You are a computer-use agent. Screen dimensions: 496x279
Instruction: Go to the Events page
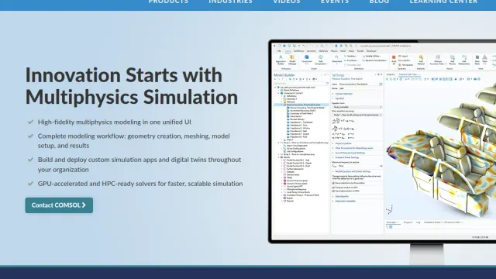pyautogui.click(x=335, y=2)
